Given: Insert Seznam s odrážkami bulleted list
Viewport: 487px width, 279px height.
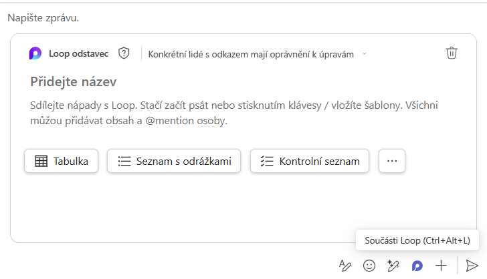Looking at the screenshot, I should (x=174, y=161).
